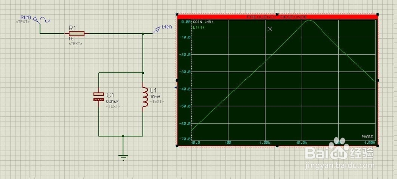
Task: Click the -70.0 gain axis value
Action: 185,139
